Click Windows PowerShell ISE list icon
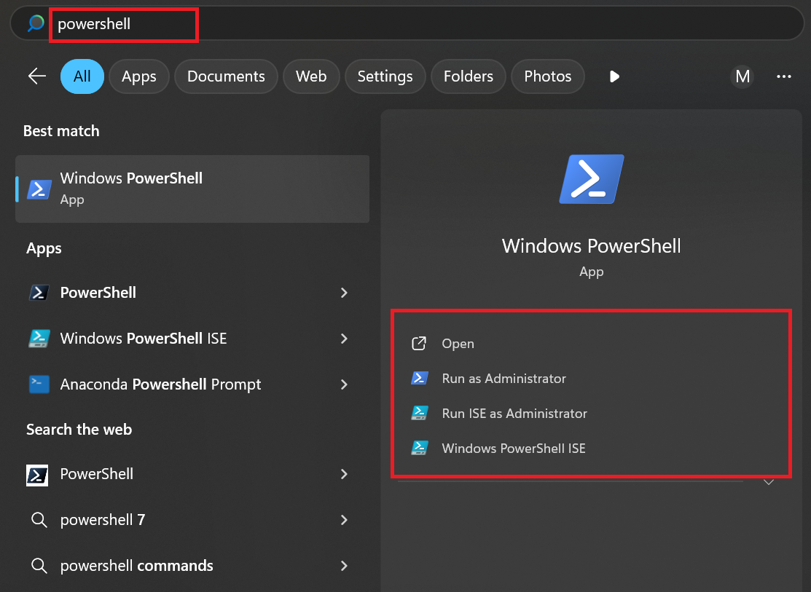Screen dimensions: 811x592 click(x=39, y=339)
